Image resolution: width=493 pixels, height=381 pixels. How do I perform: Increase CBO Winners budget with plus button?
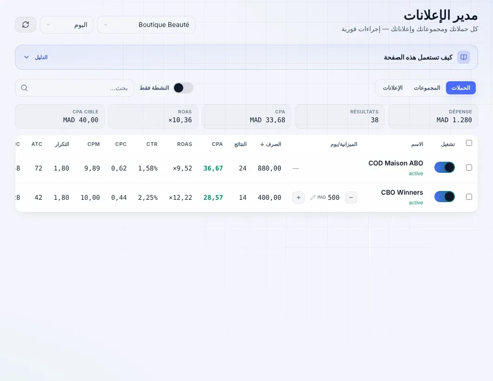[x=299, y=197]
